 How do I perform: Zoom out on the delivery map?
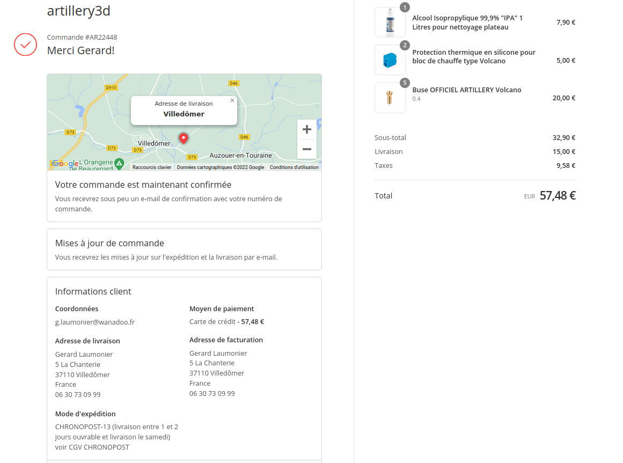tap(306, 149)
